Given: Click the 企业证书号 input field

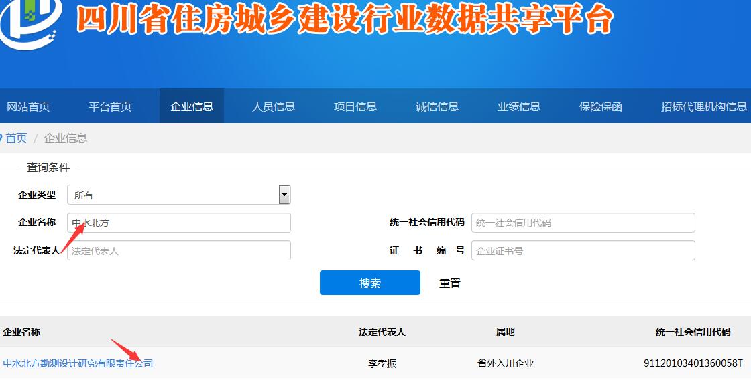Looking at the screenshot, I should 583,250.
